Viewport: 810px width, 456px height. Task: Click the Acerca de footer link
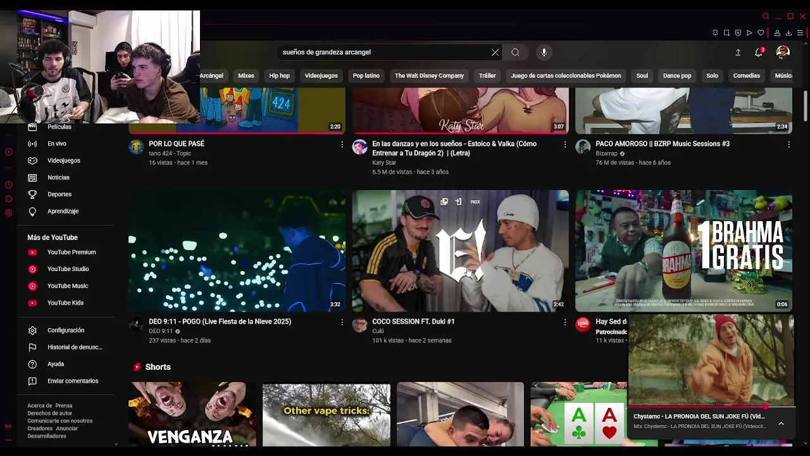[x=39, y=406]
